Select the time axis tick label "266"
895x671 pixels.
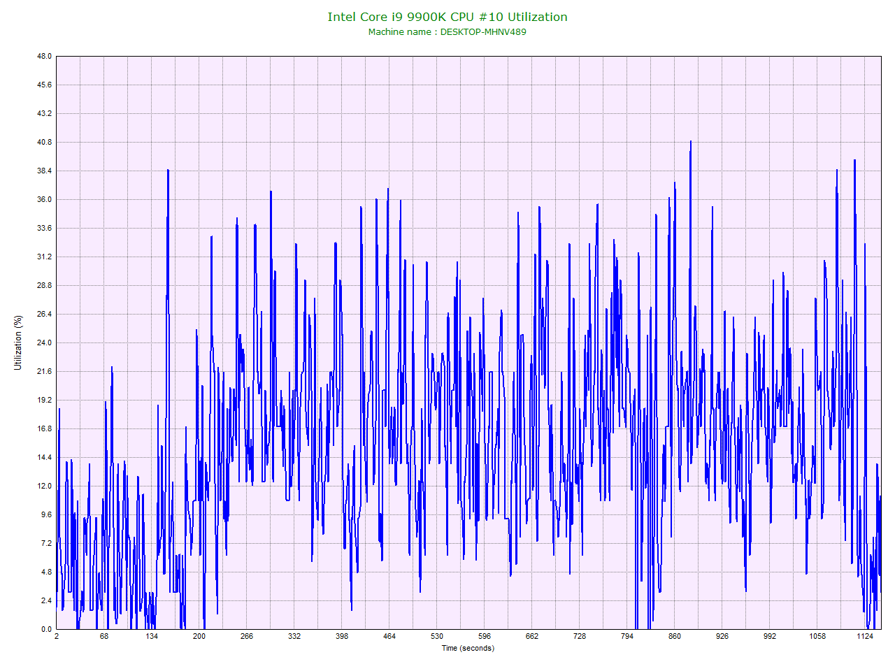click(247, 636)
